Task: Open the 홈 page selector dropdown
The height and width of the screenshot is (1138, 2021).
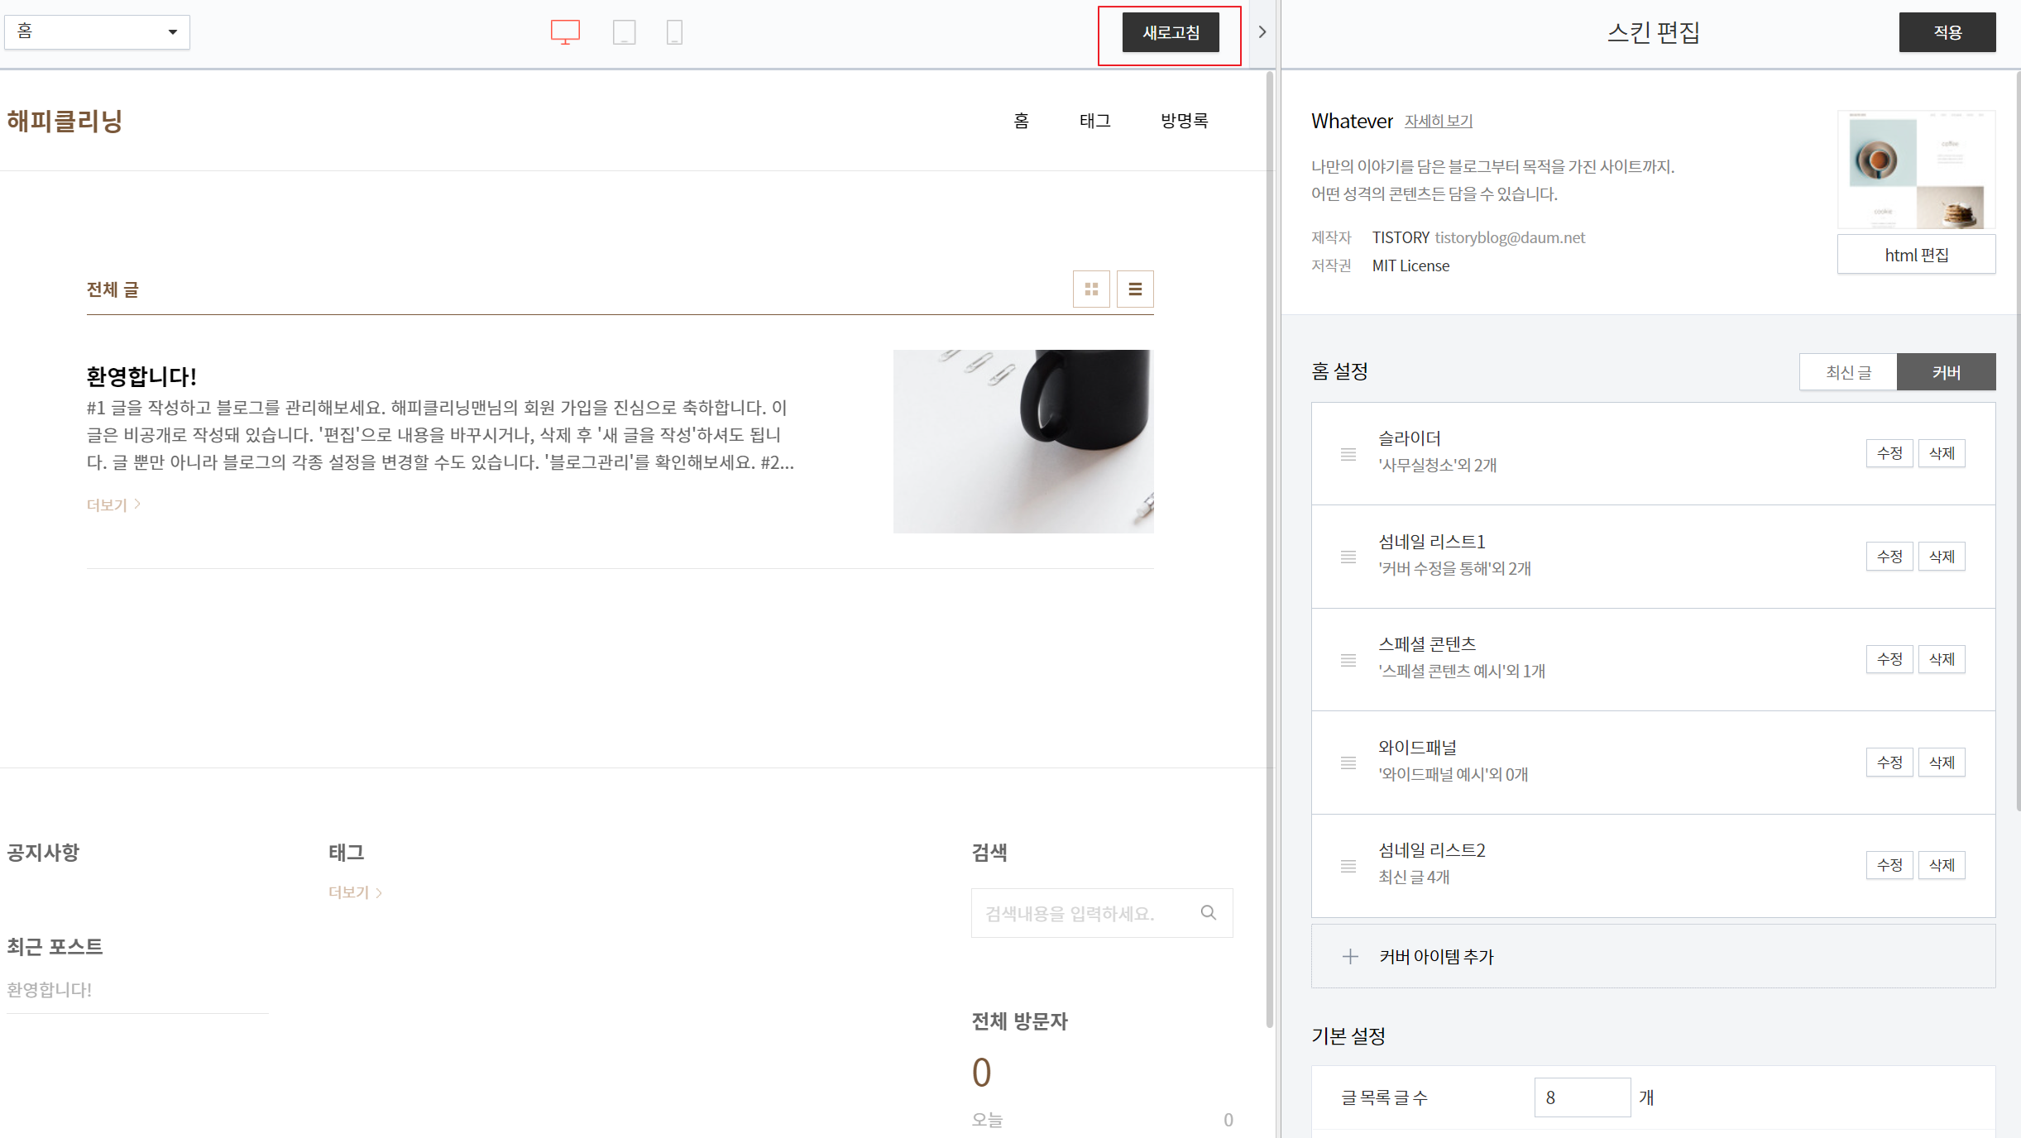Action: click(x=97, y=32)
